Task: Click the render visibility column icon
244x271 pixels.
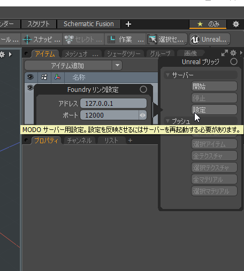Action: click(44, 77)
